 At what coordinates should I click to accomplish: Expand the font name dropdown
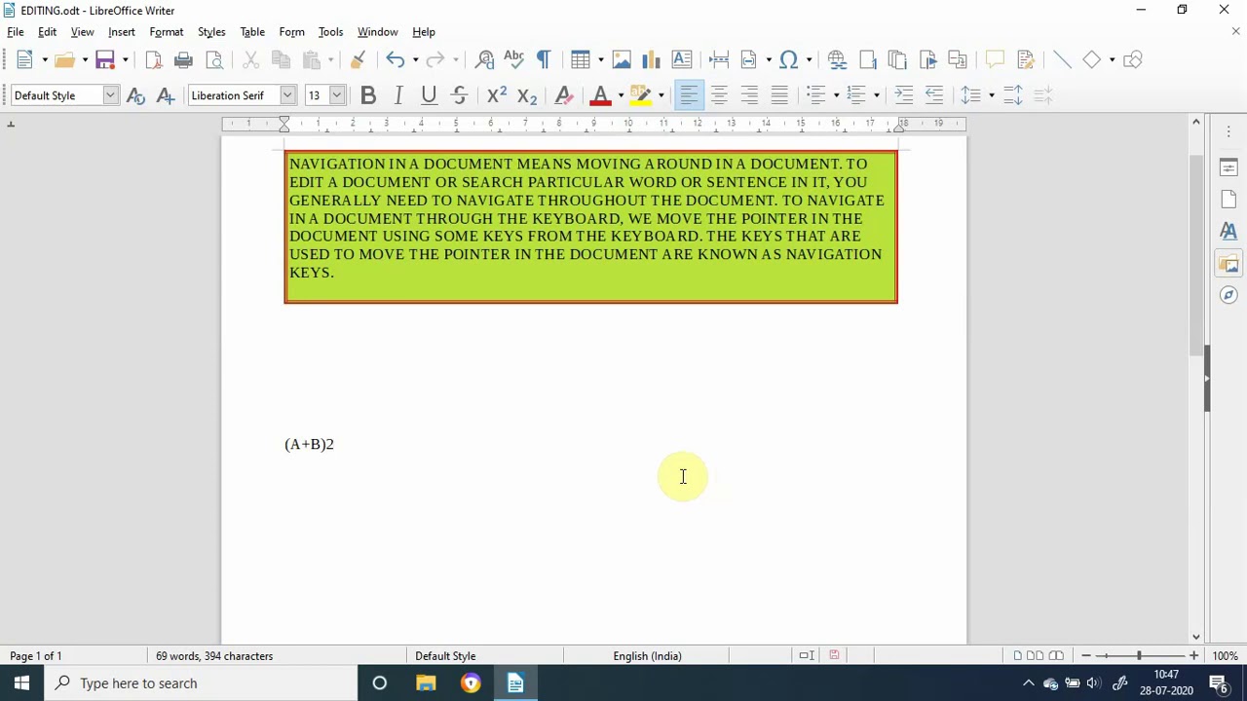[287, 95]
